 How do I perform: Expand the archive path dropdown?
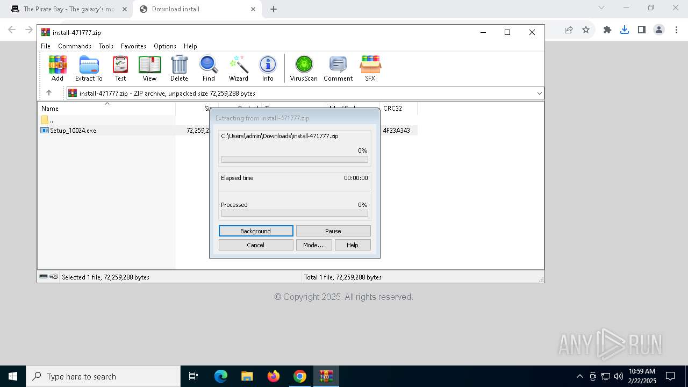pyautogui.click(x=539, y=94)
